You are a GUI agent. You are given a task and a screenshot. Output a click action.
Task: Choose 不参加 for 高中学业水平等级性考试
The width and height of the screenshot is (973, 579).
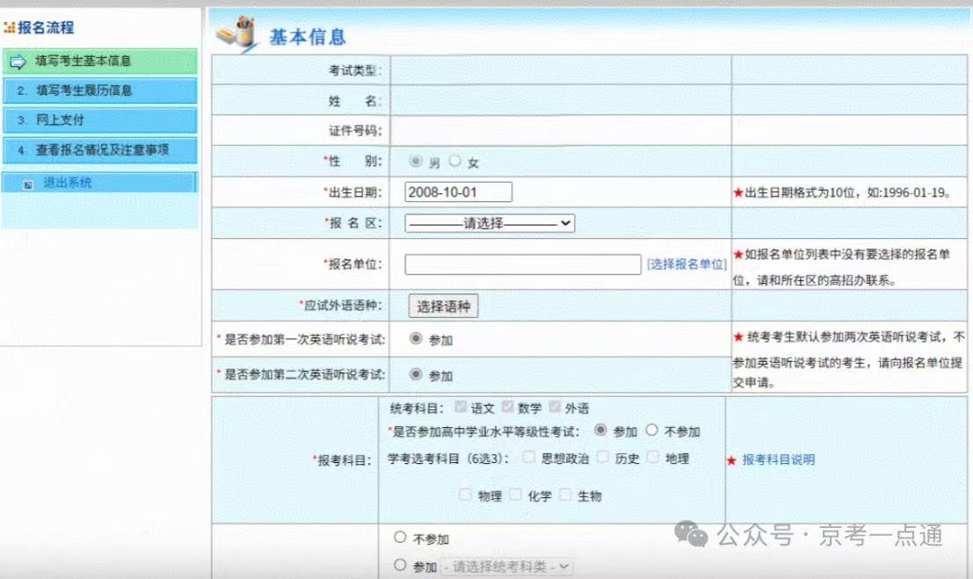click(650, 431)
